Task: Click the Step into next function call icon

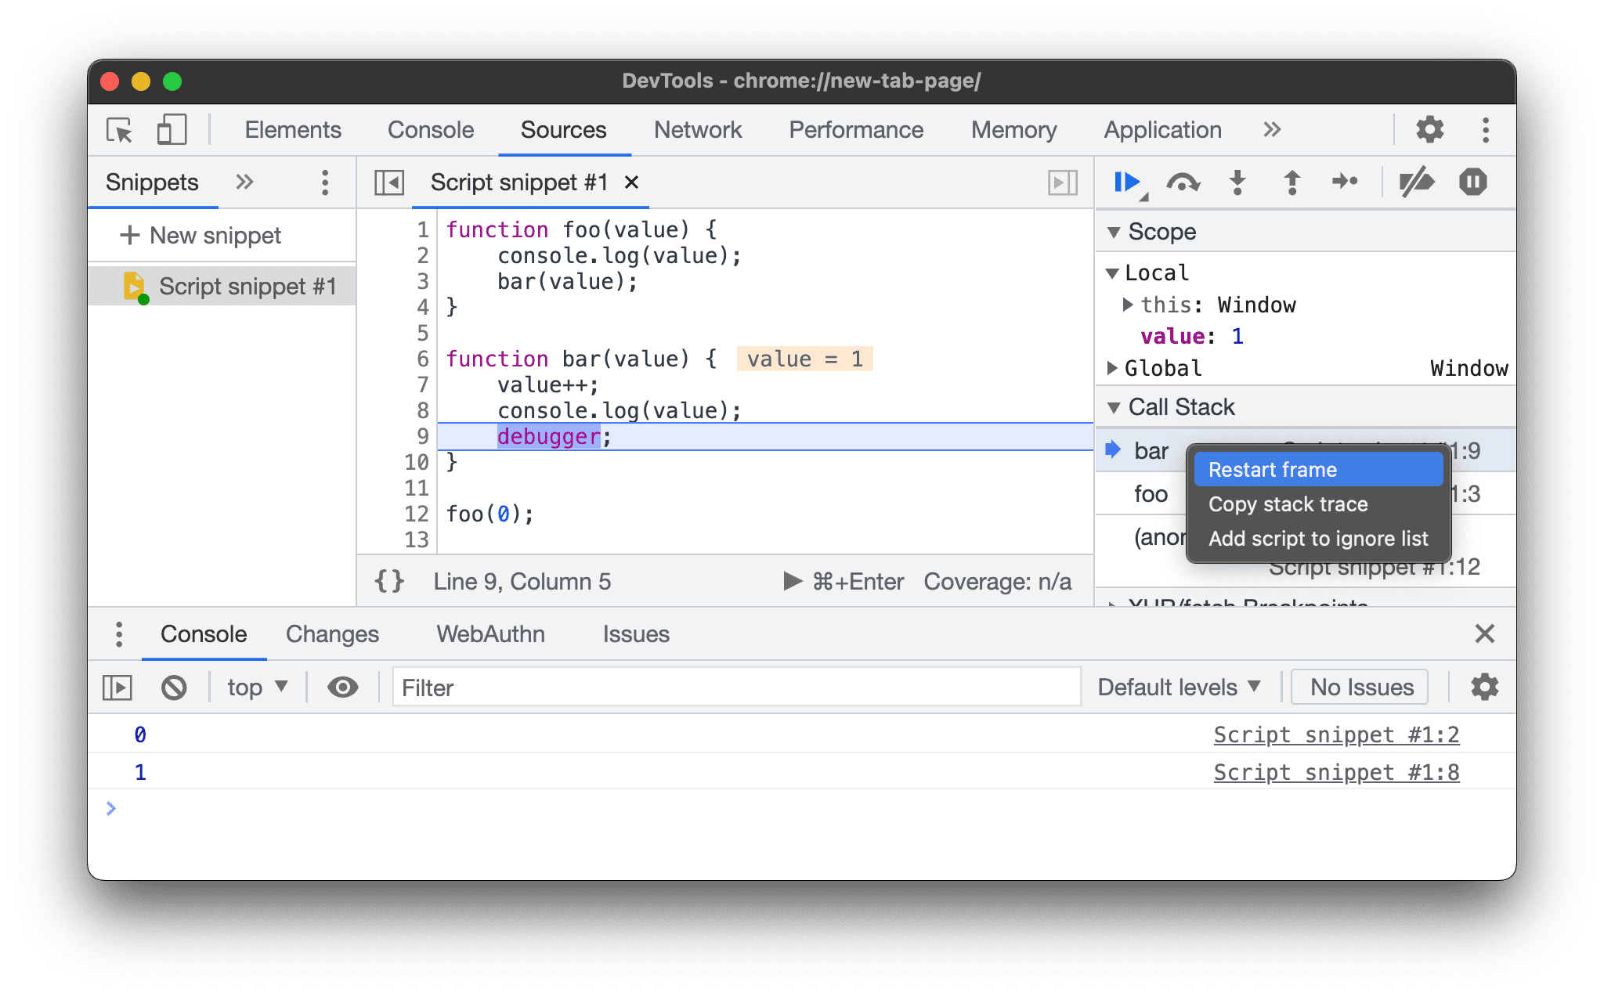Action: (x=1238, y=182)
